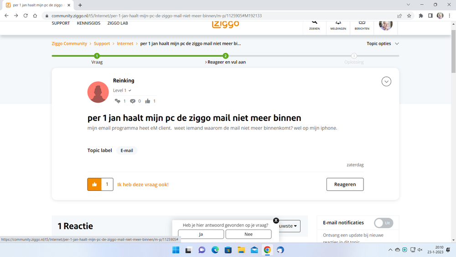Expand Topic opties dropdown
Screen dimensions: 456x257
(x=383, y=43)
